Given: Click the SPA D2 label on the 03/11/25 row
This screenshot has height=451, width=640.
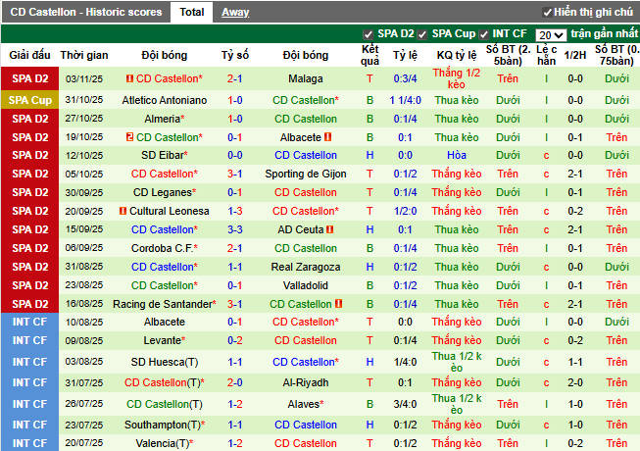Looking at the screenshot, I should pyautogui.click(x=29, y=78).
